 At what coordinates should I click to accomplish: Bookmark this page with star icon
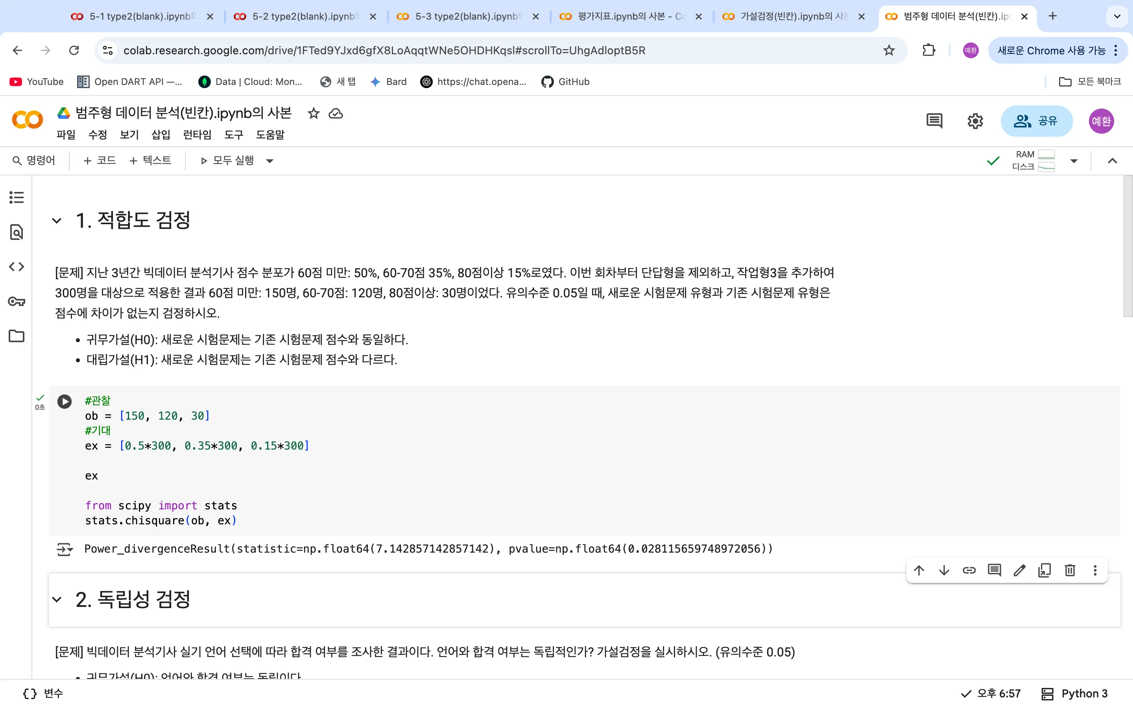click(x=889, y=50)
